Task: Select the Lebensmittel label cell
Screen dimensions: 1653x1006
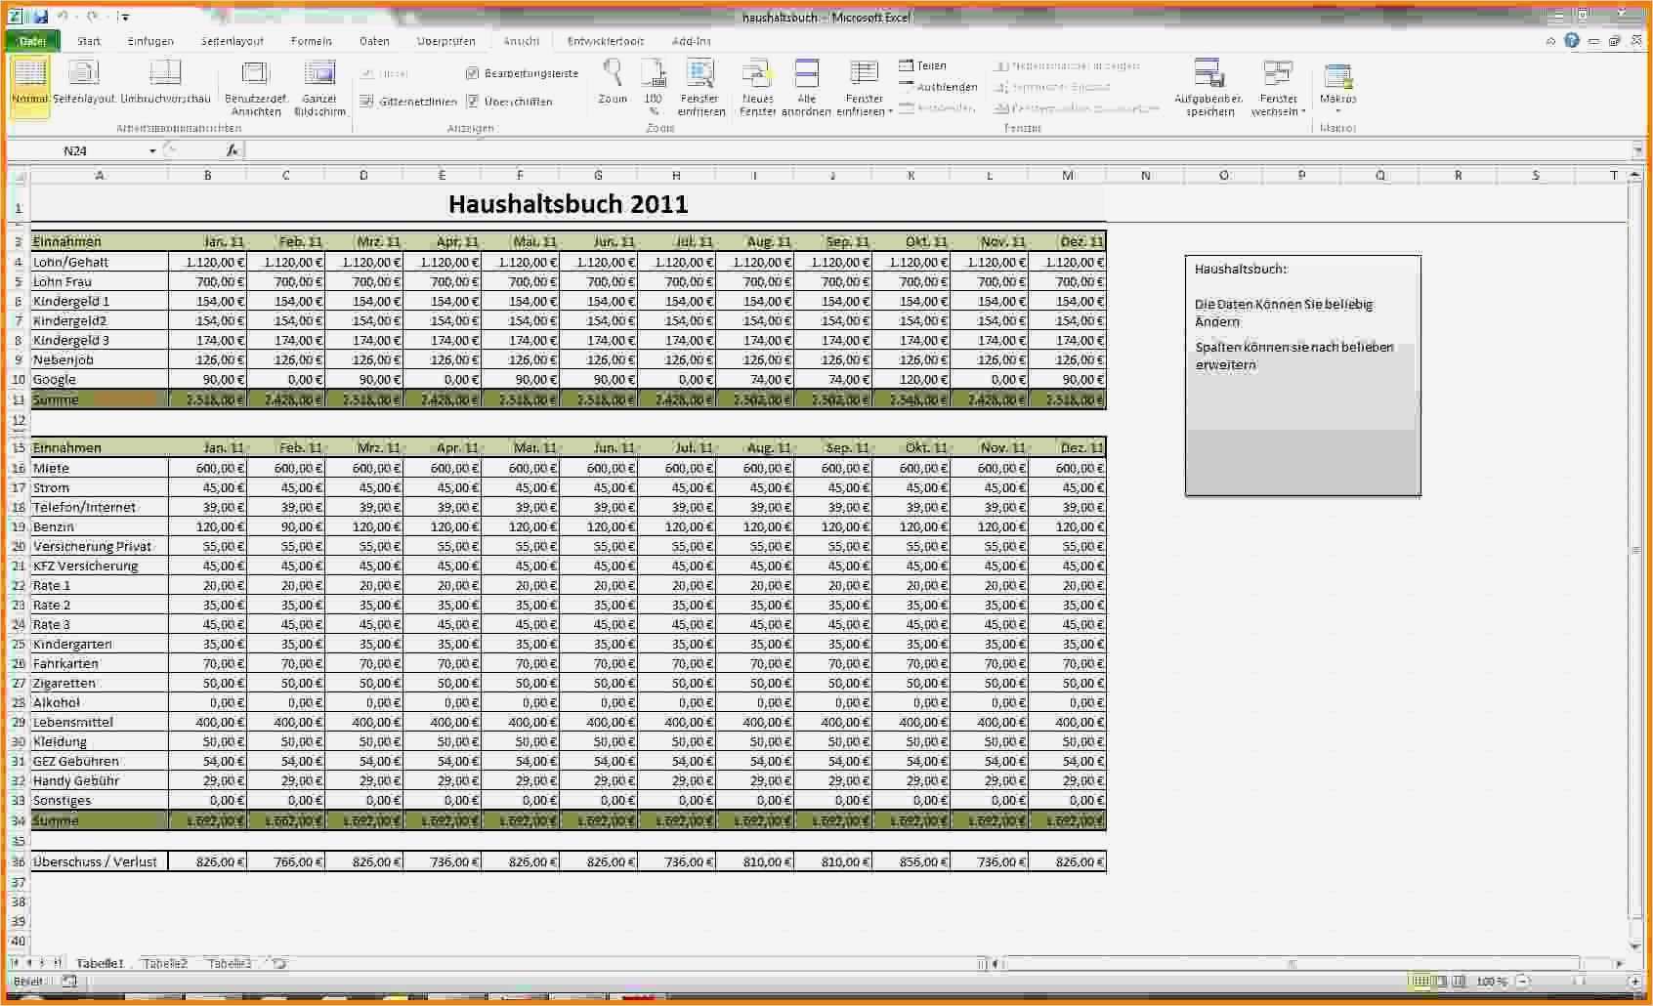Action: [100, 722]
